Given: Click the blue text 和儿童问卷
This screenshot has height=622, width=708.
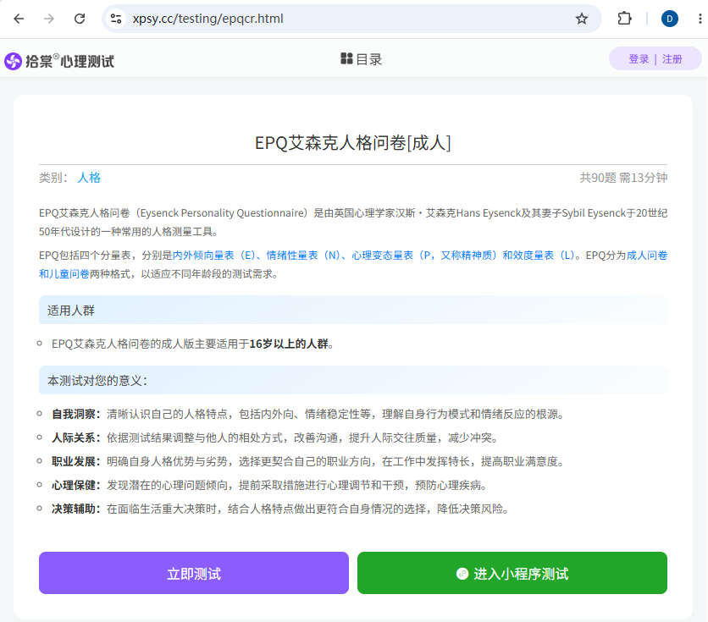Looking at the screenshot, I should pos(64,274).
